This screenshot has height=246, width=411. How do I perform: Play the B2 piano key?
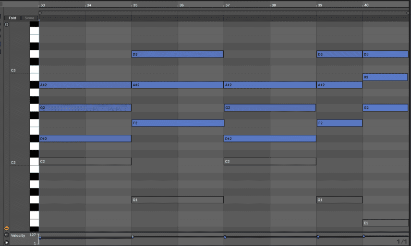[35, 77]
